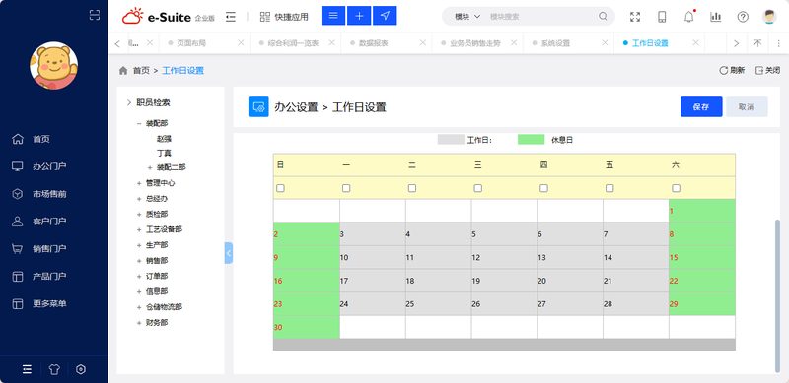Expand the 工艺设备部 tree node

coord(139,229)
